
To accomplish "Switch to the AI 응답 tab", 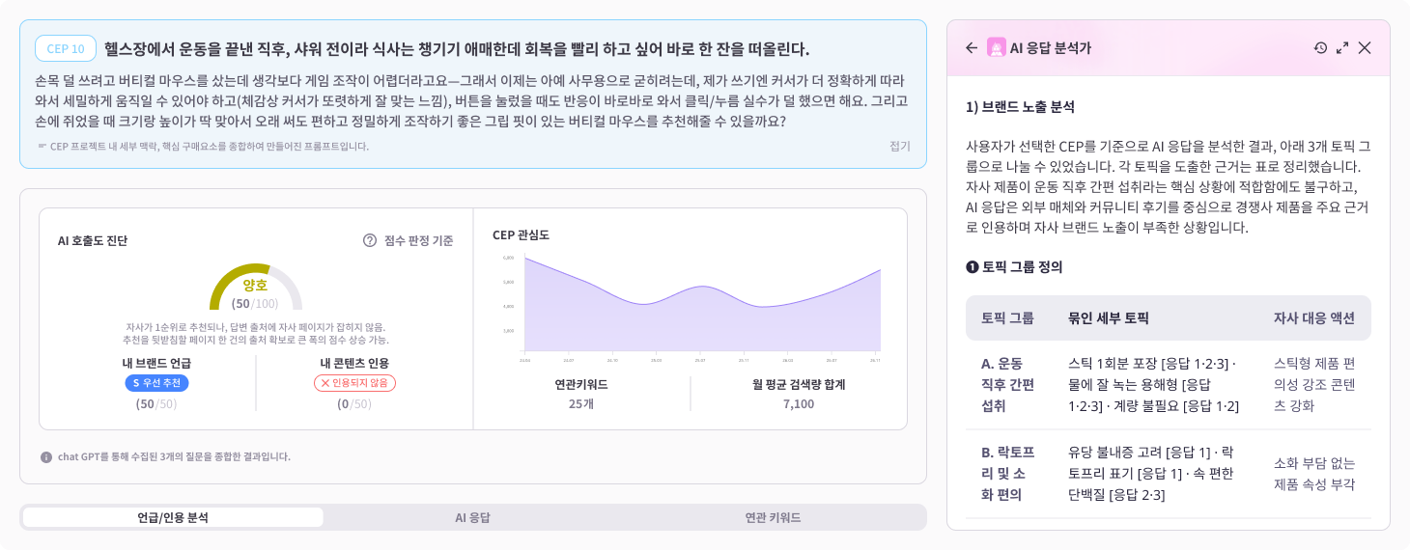I will click(x=473, y=517).
